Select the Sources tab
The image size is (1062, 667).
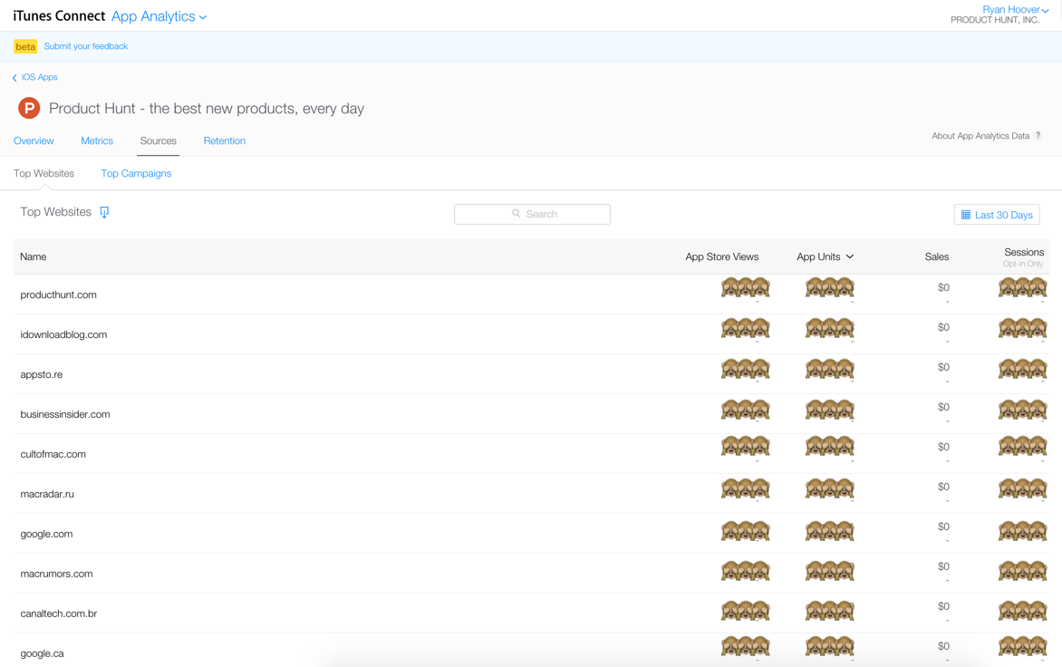point(159,140)
